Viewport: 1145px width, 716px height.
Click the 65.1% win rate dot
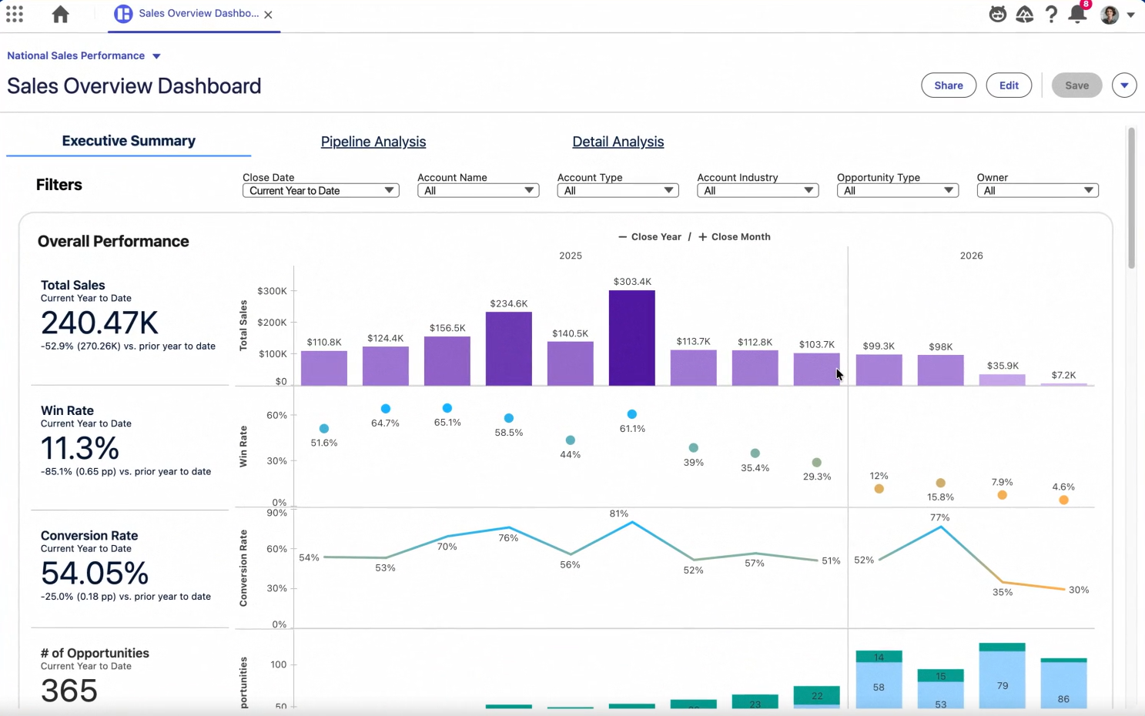pyautogui.click(x=447, y=408)
